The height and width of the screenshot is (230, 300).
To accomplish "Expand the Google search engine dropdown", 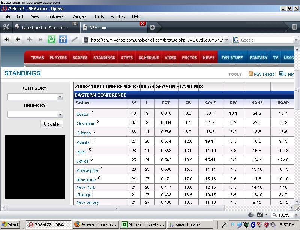I will click(296, 40).
